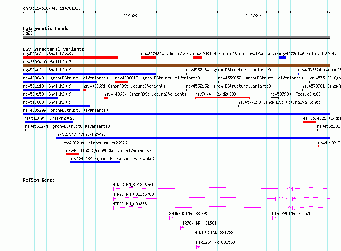Select the nsv507990 (Teague2010) black interval
The height and width of the screenshot is (251, 341).
pos(275,98)
